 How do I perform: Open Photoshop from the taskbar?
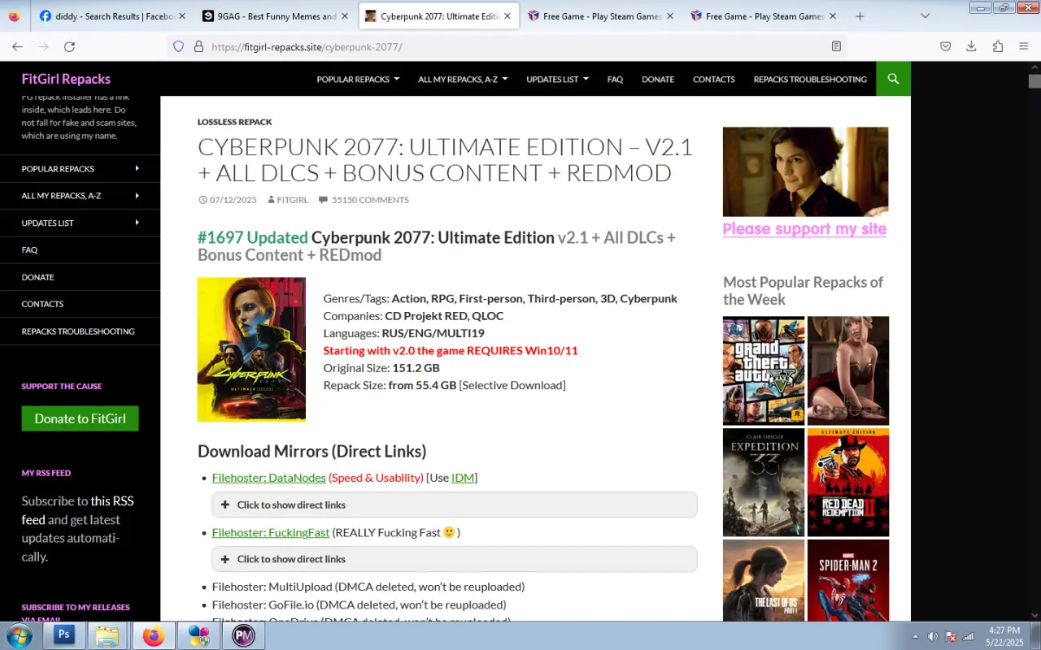[x=64, y=635]
